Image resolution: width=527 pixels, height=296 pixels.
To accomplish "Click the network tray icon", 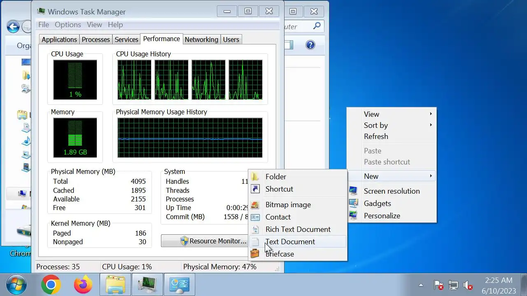I will click(453, 285).
